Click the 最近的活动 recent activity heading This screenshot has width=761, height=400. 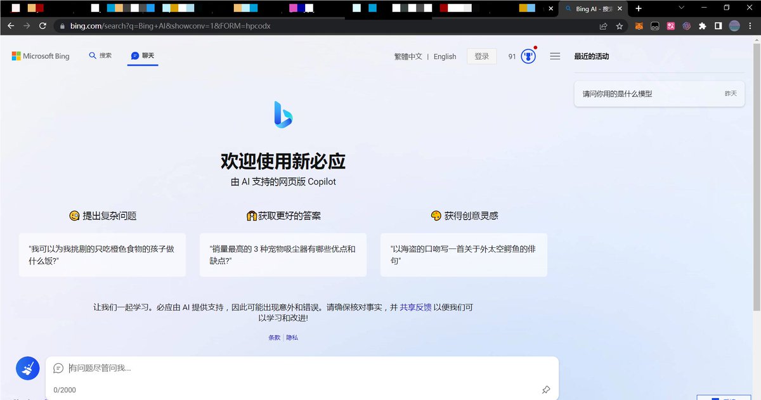(x=591, y=56)
